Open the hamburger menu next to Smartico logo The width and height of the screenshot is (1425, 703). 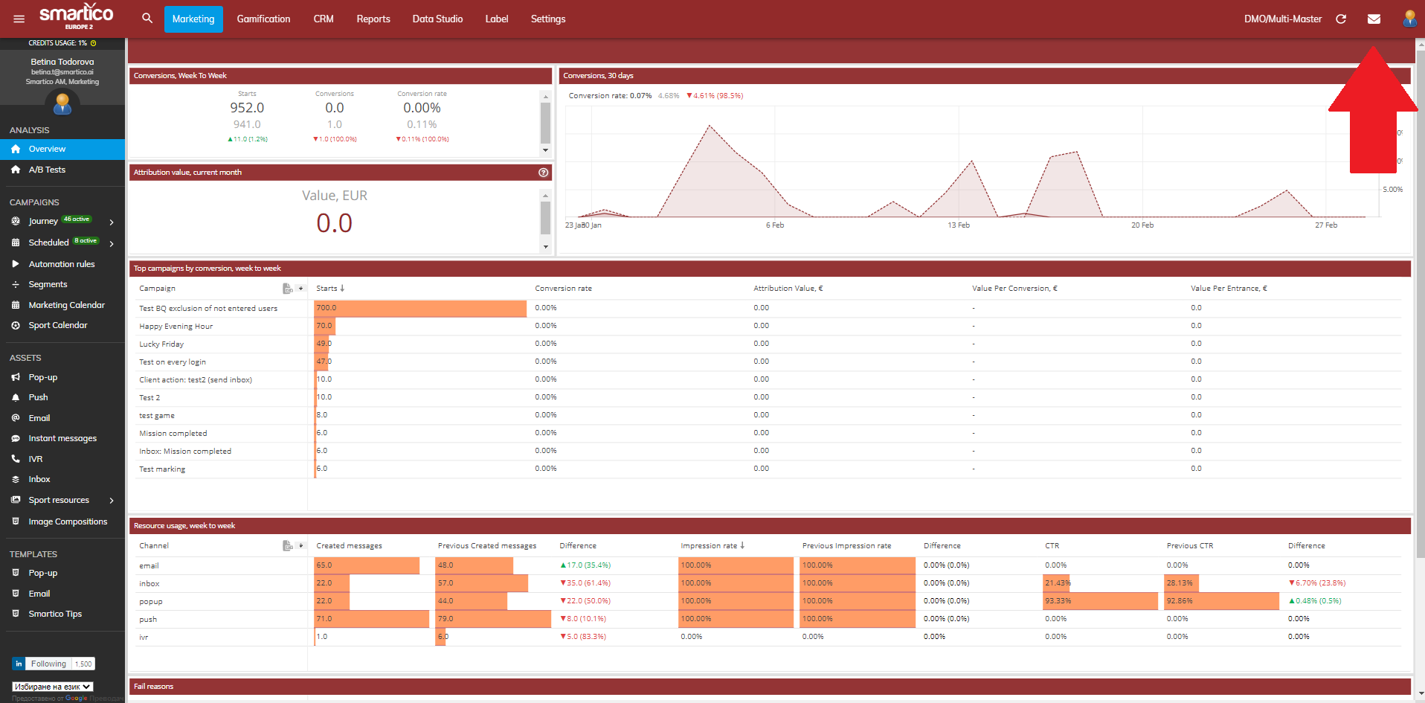(x=19, y=19)
